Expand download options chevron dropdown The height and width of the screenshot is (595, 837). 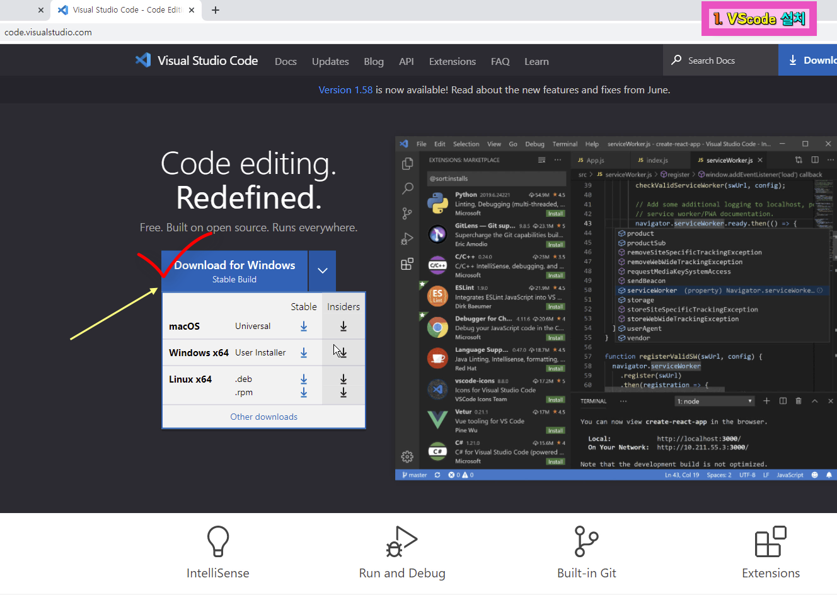(322, 270)
